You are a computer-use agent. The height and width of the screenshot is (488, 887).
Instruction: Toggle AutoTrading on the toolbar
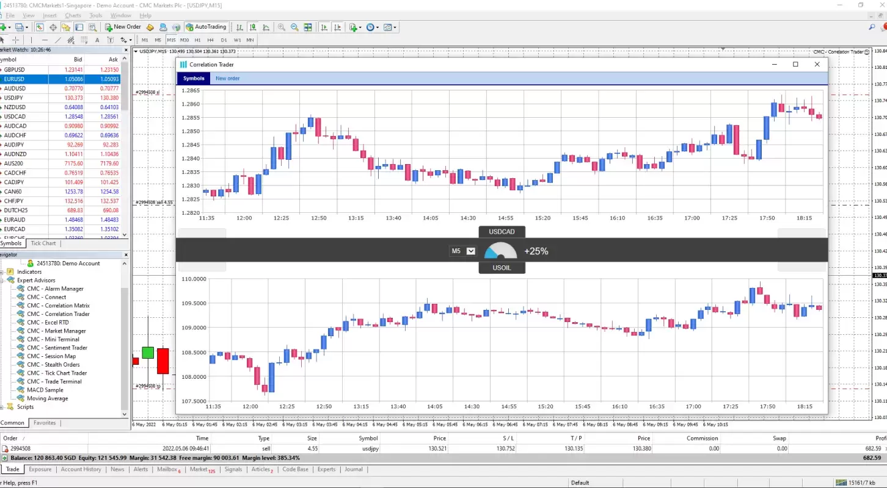pos(206,27)
